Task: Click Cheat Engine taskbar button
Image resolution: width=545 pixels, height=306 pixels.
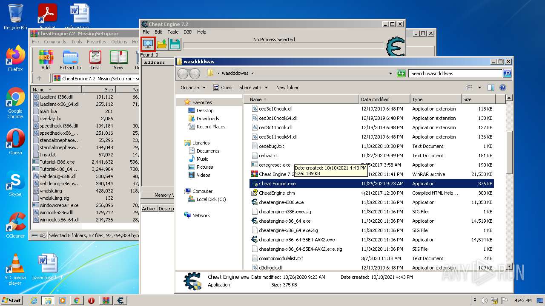Action: point(120,300)
